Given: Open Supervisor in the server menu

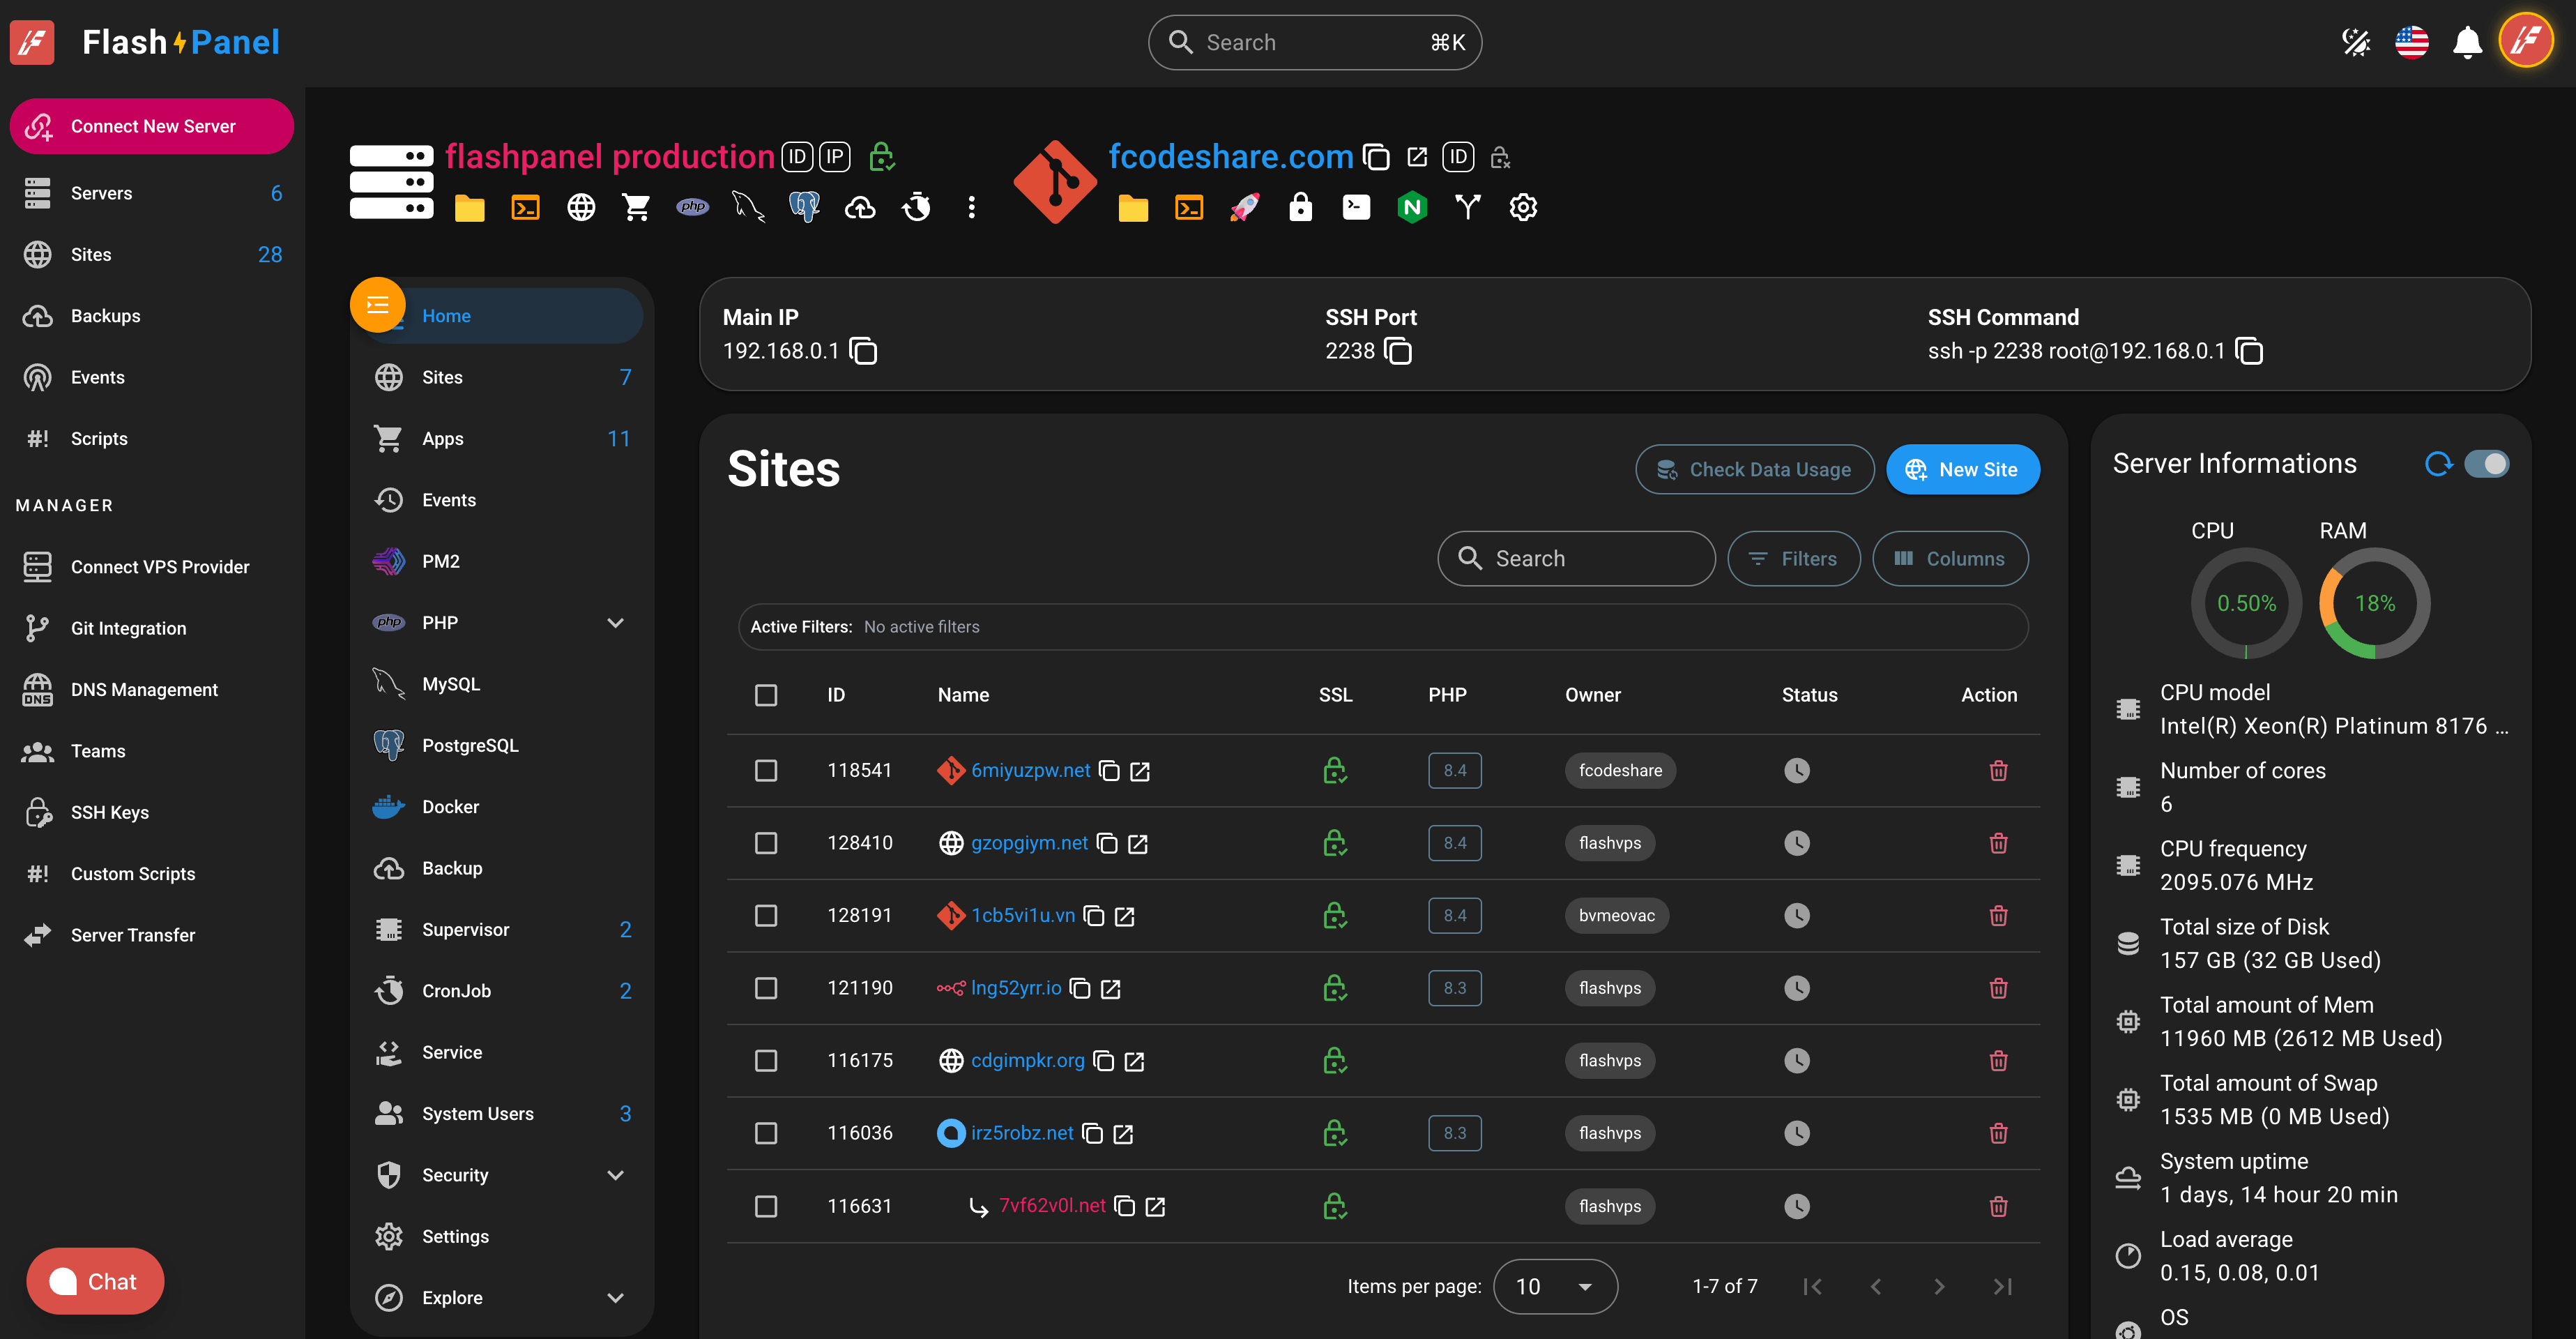Looking at the screenshot, I should point(503,930).
